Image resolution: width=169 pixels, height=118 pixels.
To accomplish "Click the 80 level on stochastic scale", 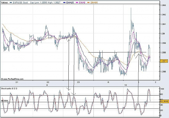I will (162, 94).
